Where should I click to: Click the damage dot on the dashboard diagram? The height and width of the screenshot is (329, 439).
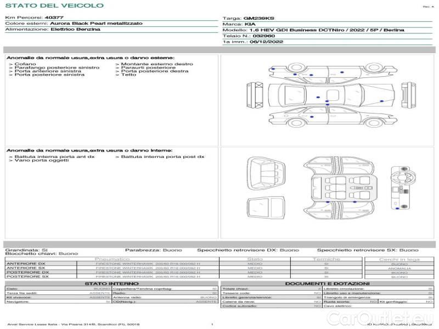point(397,209)
